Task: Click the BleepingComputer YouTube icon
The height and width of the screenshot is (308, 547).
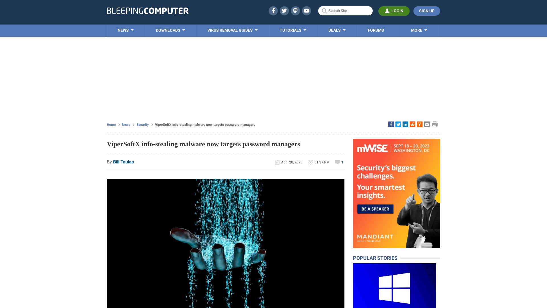Action: coord(307,11)
